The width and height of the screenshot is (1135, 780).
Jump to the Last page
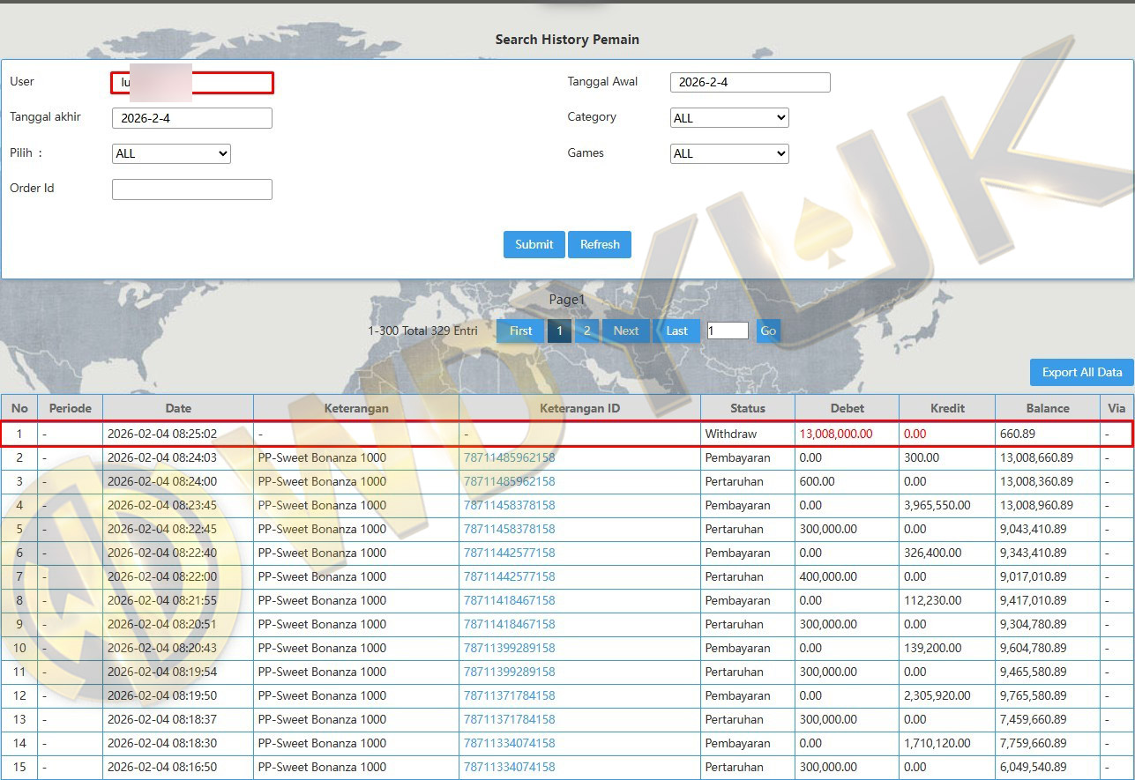tap(676, 331)
